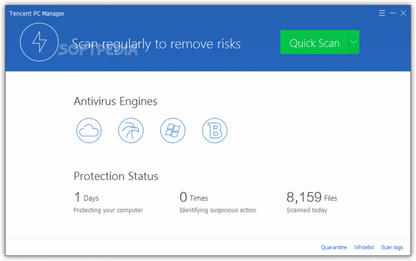Click the Scan regularly to remove risks text
The width and height of the screenshot is (416, 261).
pyautogui.click(x=156, y=44)
